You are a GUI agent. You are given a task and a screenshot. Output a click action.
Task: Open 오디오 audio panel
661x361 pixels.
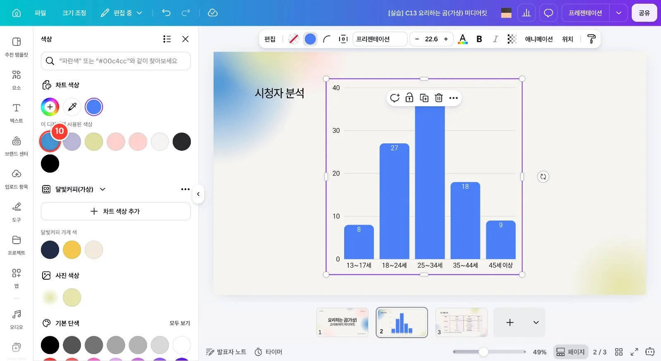[x=17, y=319]
